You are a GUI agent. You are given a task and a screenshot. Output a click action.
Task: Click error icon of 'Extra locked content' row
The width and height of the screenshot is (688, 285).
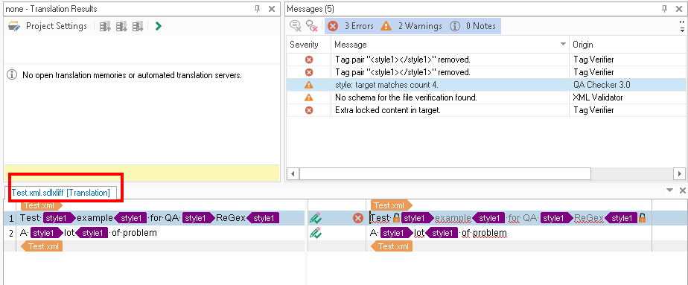tap(309, 110)
